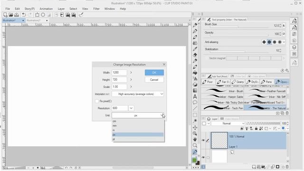
Task: Click the wrench icon in Tool property panel
Action: [x=287, y=71]
